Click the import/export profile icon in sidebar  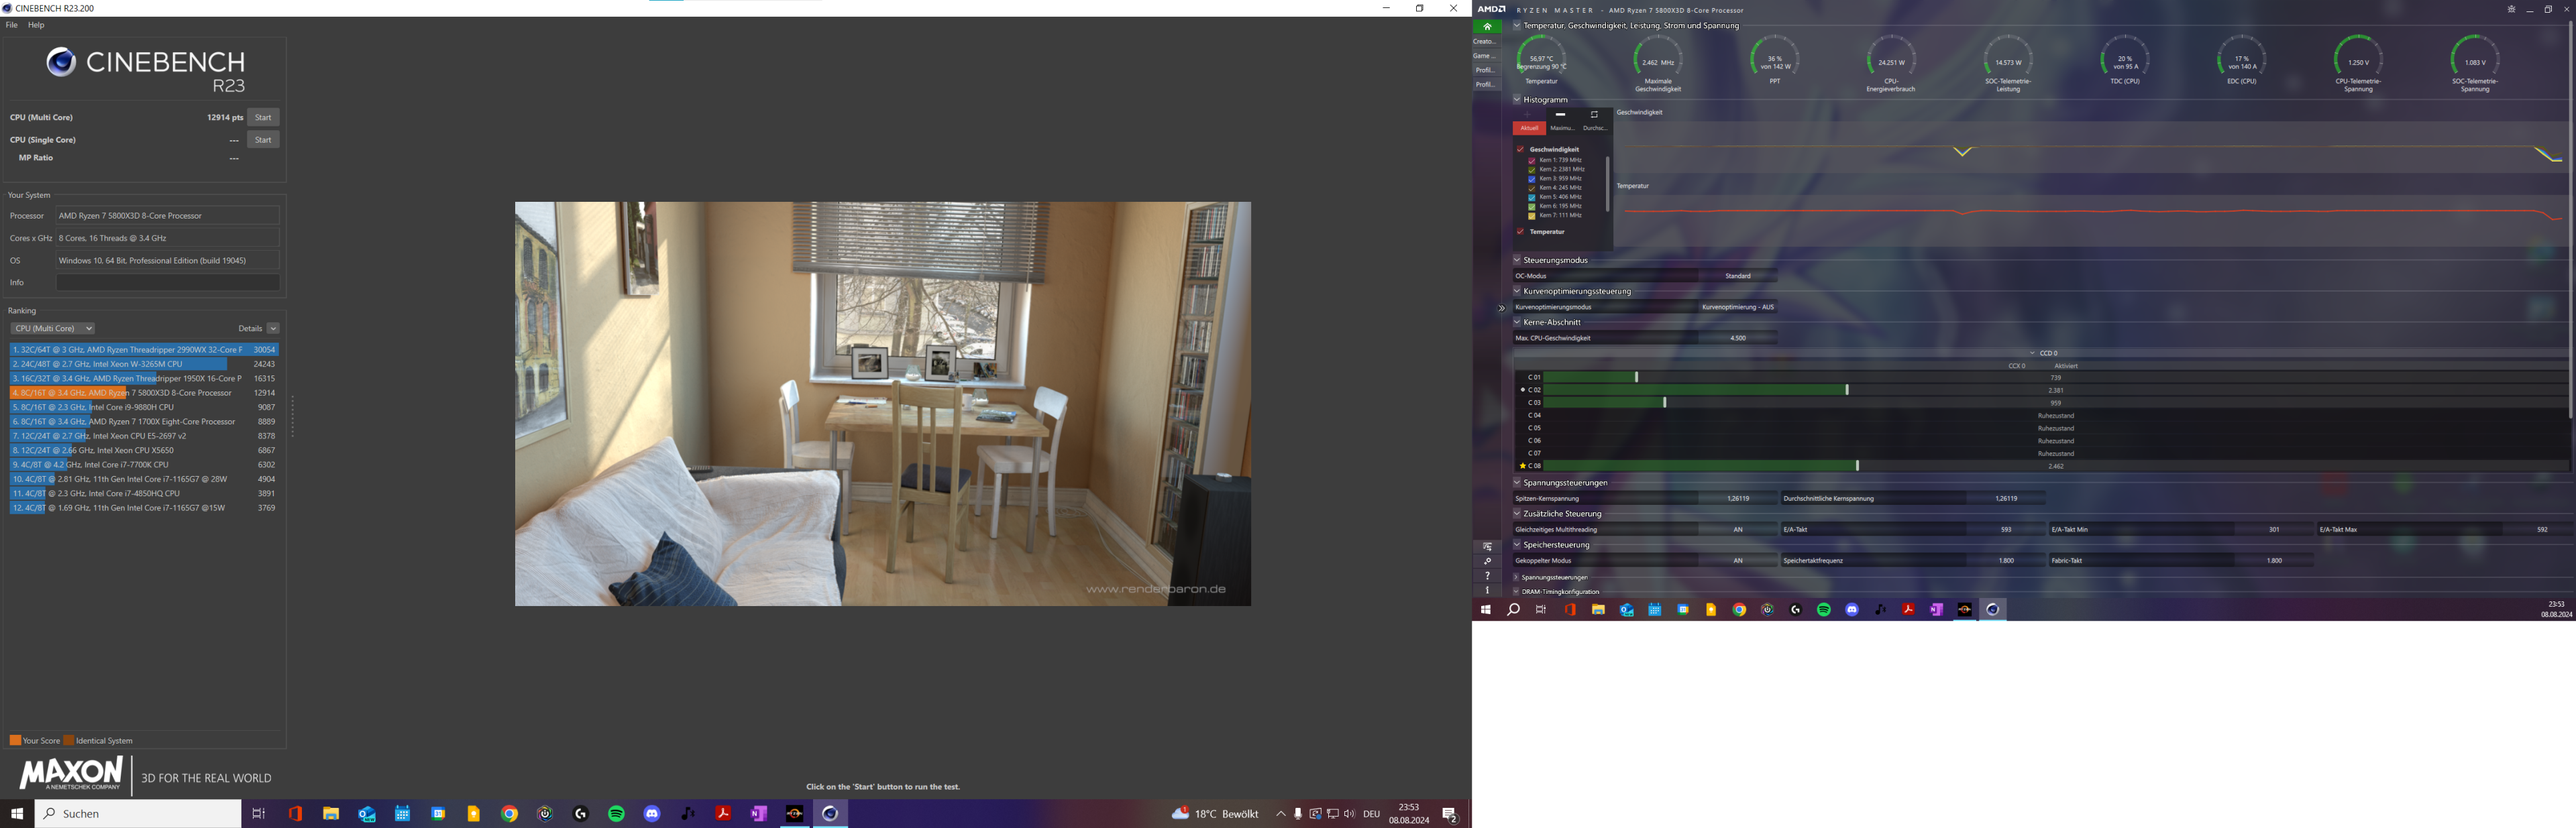[x=1487, y=547]
